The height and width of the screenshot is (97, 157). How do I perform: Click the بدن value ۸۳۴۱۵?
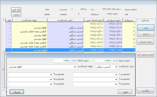click(x=83, y=9)
